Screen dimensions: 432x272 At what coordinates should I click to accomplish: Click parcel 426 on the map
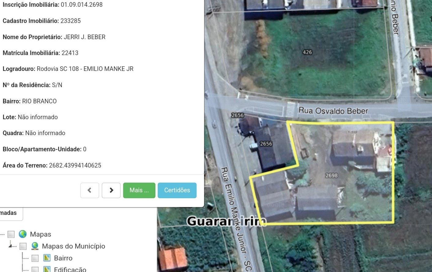(x=307, y=52)
